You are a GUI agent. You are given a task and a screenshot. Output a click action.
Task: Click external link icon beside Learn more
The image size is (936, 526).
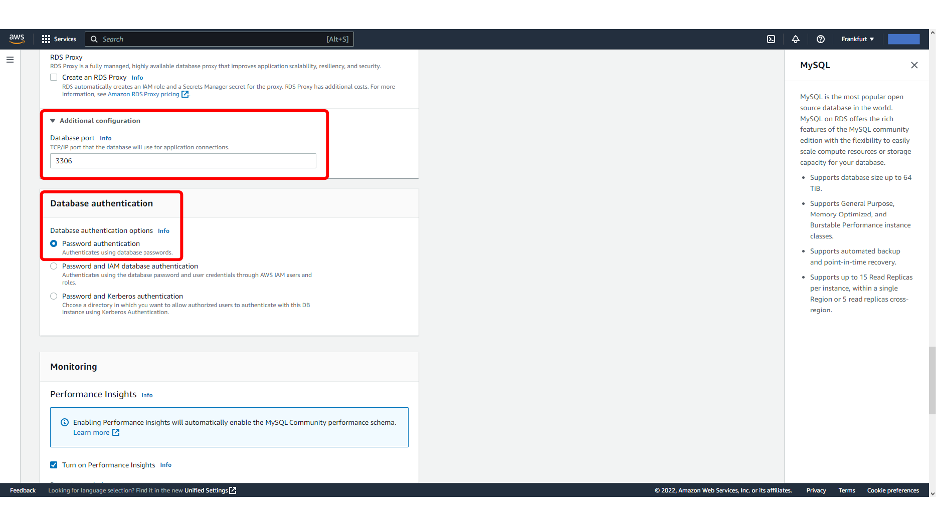(x=116, y=432)
